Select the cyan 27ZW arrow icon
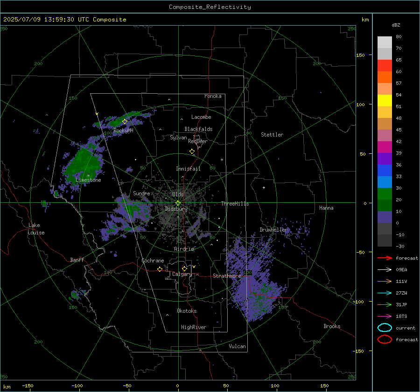The image size is (420, 392). coord(385,293)
